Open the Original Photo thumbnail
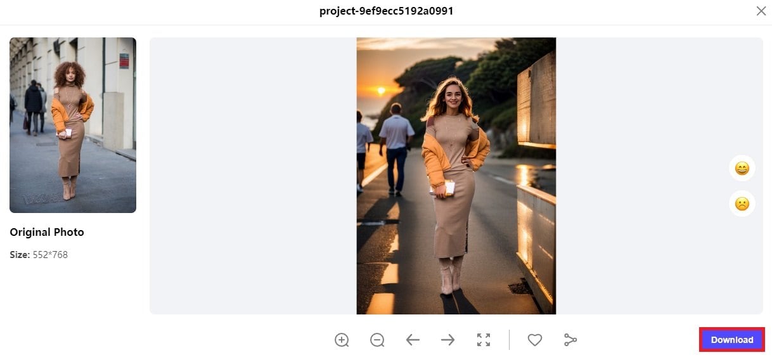The image size is (772, 362). (x=73, y=125)
